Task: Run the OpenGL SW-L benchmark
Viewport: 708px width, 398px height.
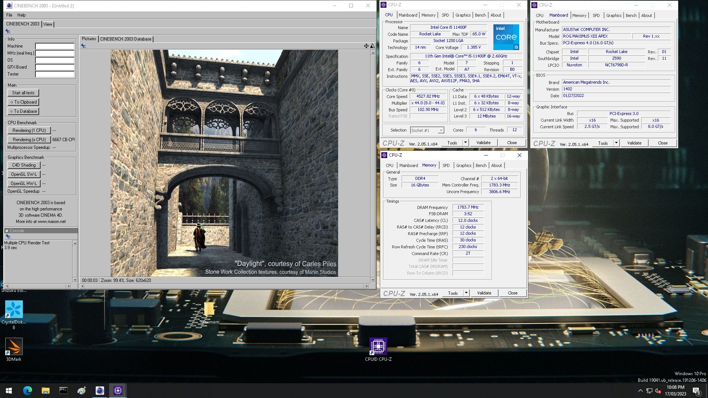Action: [x=24, y=174]
